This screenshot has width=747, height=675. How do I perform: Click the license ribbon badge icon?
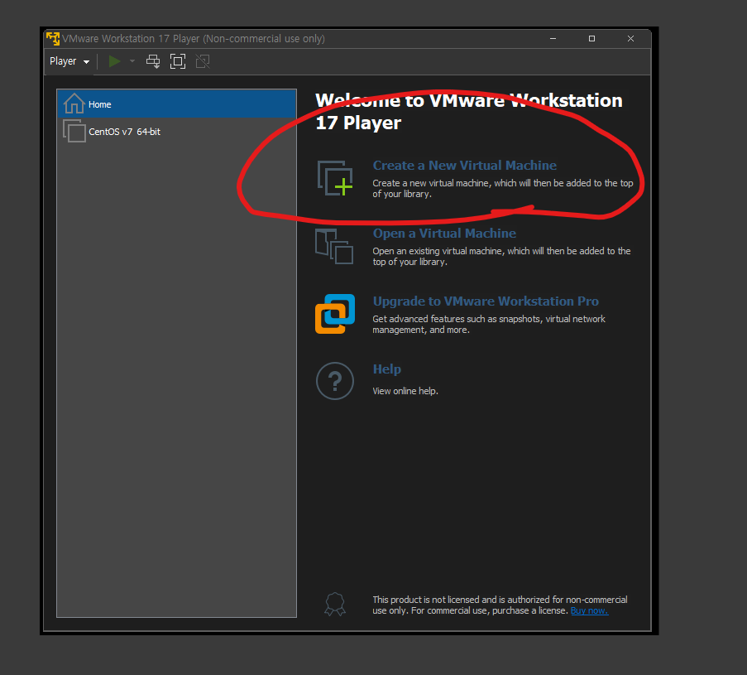coord(335,605)
